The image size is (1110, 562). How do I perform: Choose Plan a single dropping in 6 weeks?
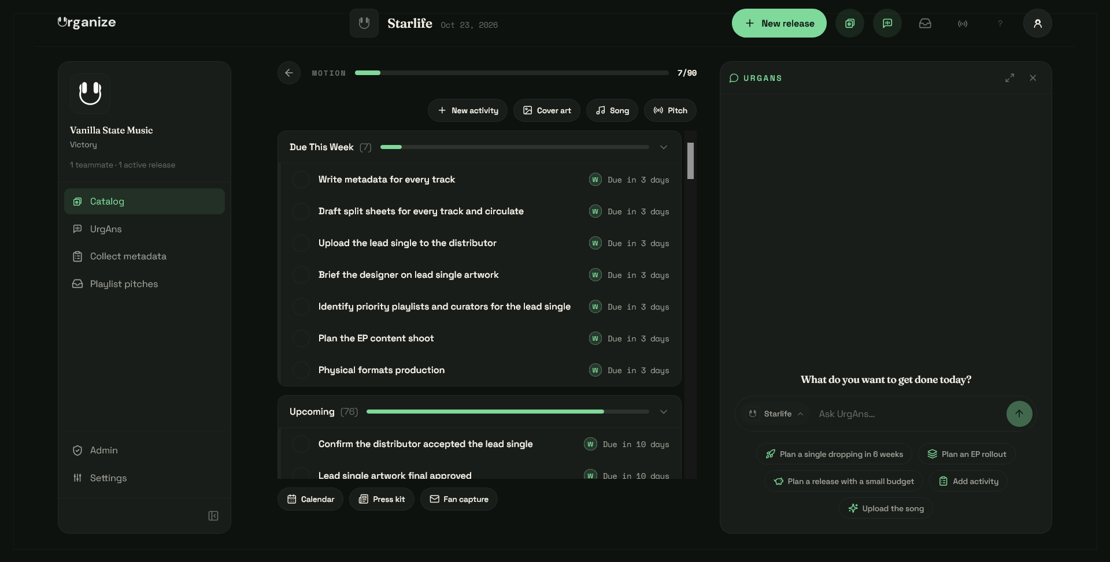[834, 454]
